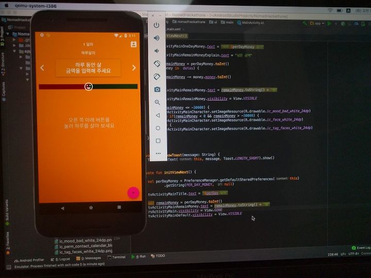Image resolution: width=371 pixels, height=278 pixels.
Task: Take an emulator screenshot with camera icon
Action: [x=157, y=90]
